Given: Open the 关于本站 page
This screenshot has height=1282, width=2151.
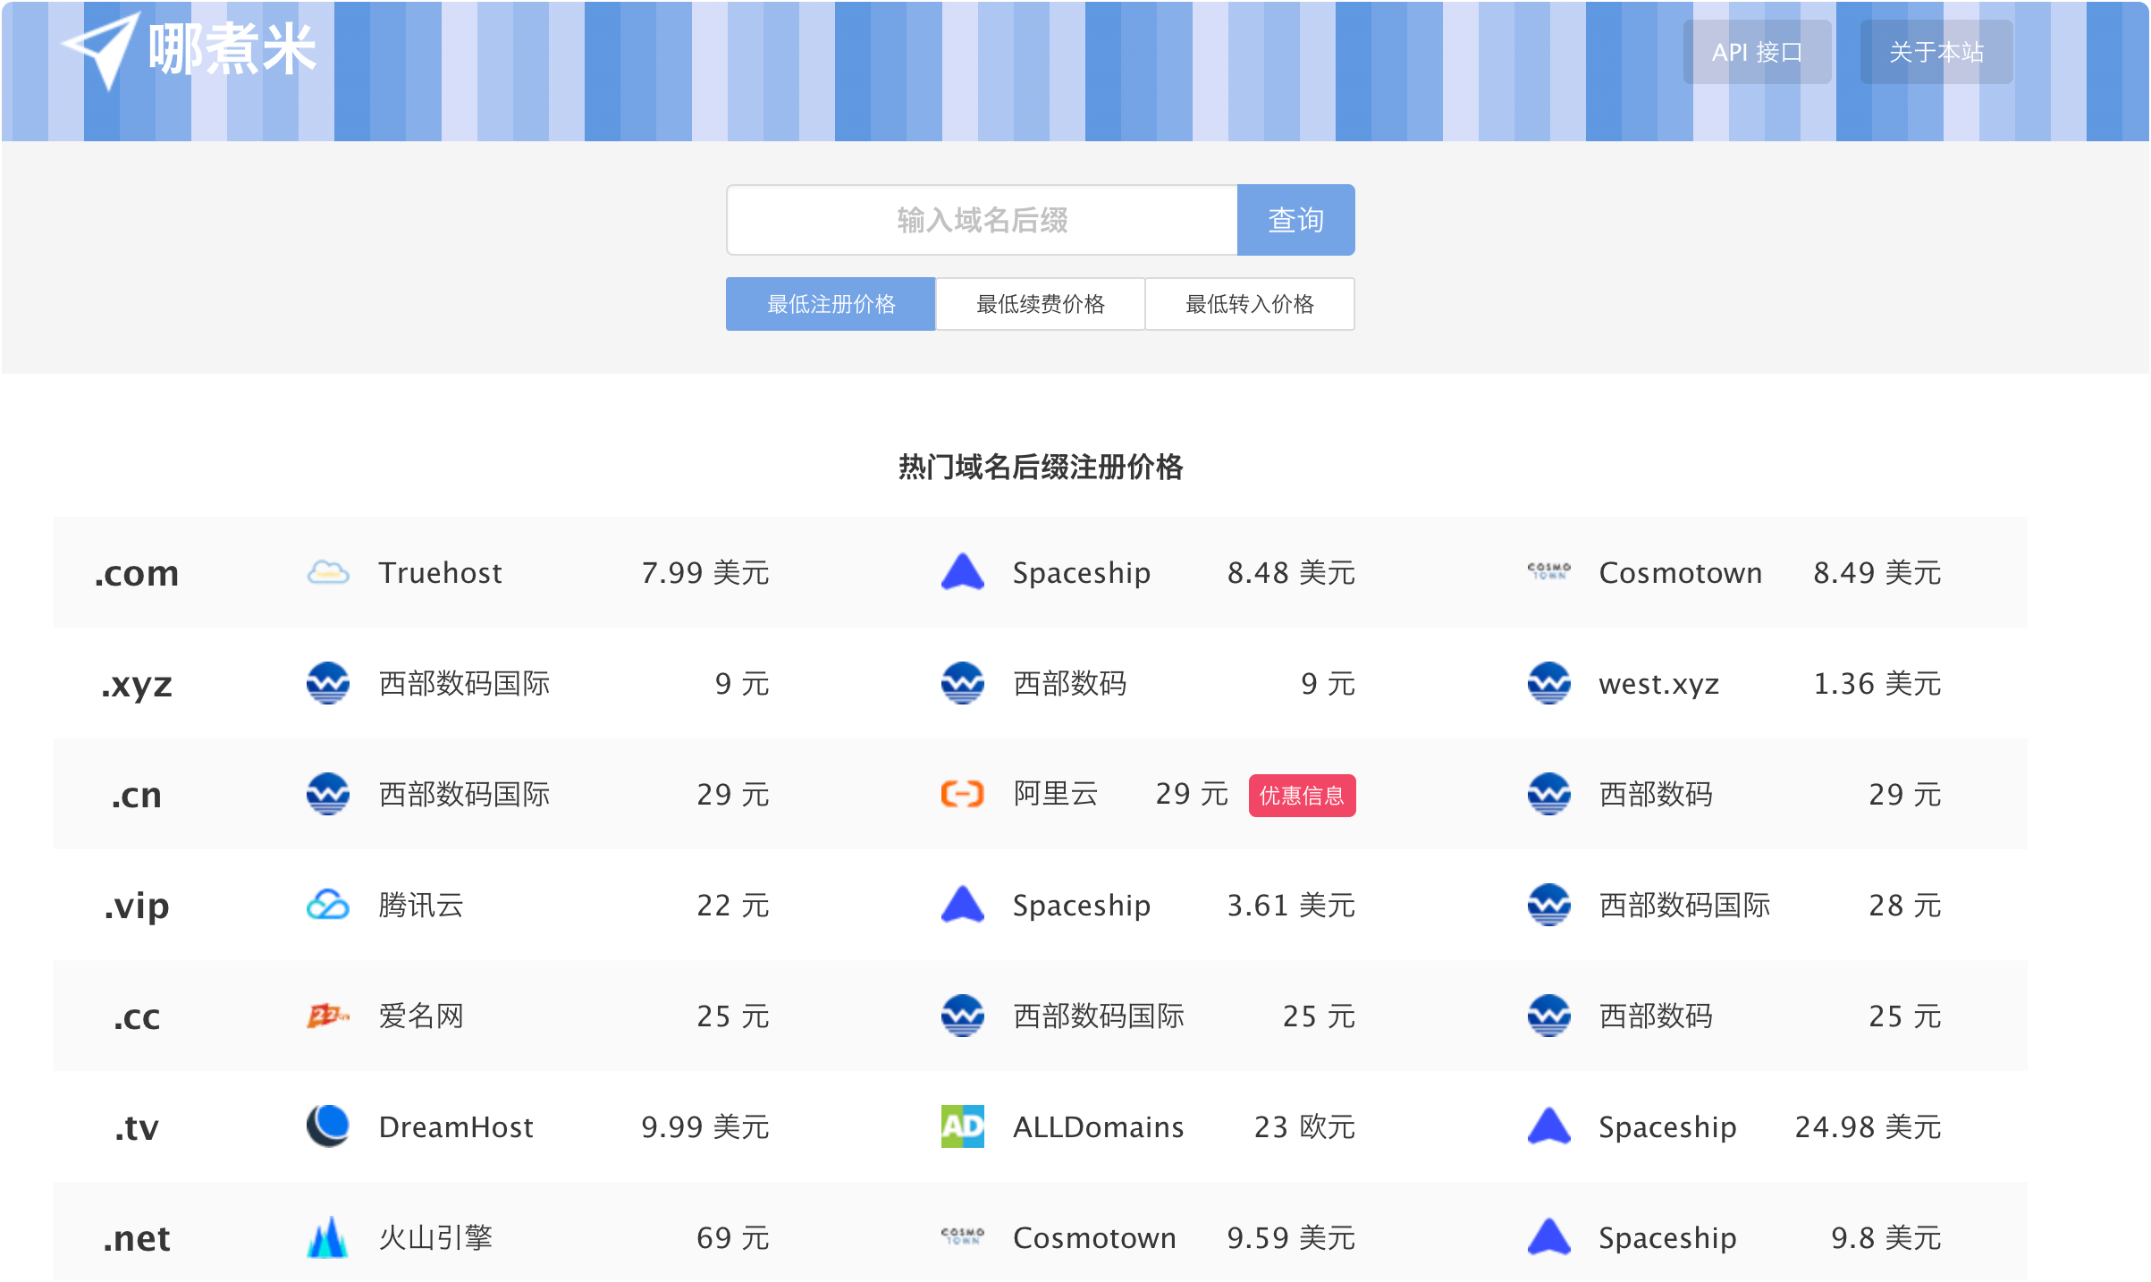Looking at the screenshot, I should (1936, 52).
